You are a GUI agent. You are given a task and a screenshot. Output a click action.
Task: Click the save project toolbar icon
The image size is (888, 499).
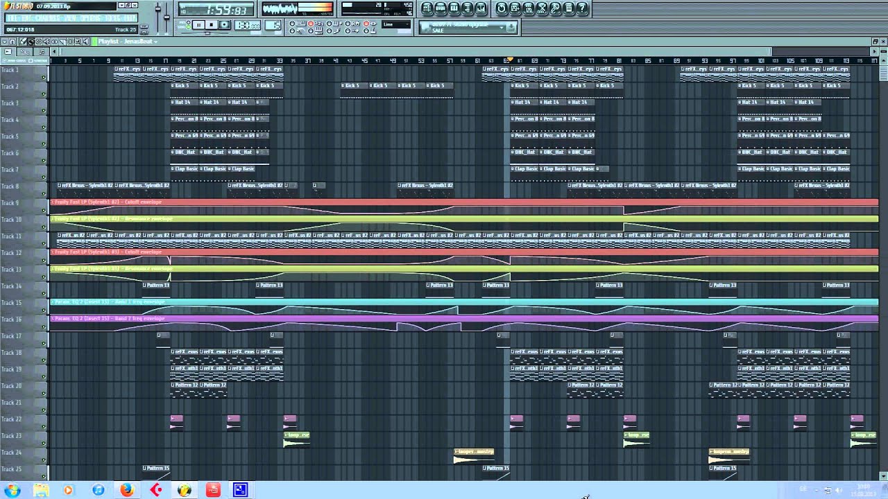[x=515, y=8]
